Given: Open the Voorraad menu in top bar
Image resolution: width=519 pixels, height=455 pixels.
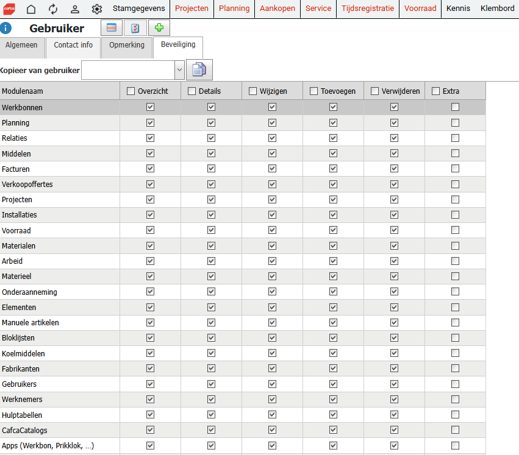Looking at the screenshot, I should [420, 9].
